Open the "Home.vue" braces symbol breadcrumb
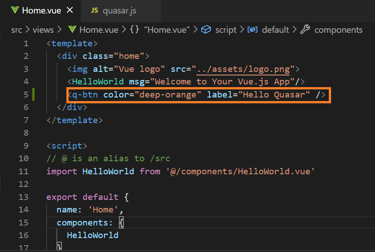 point(167,30)
